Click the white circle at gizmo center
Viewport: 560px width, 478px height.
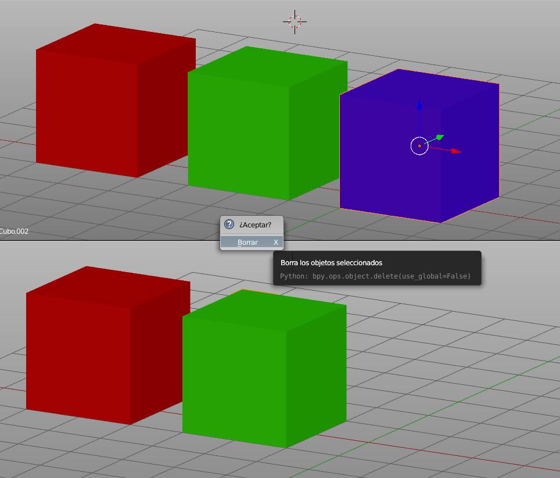tap(419, 146)
